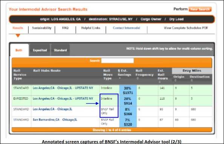
Task: Click Showing 1 to 4 of 4 entries
Action: coord(112,130)
